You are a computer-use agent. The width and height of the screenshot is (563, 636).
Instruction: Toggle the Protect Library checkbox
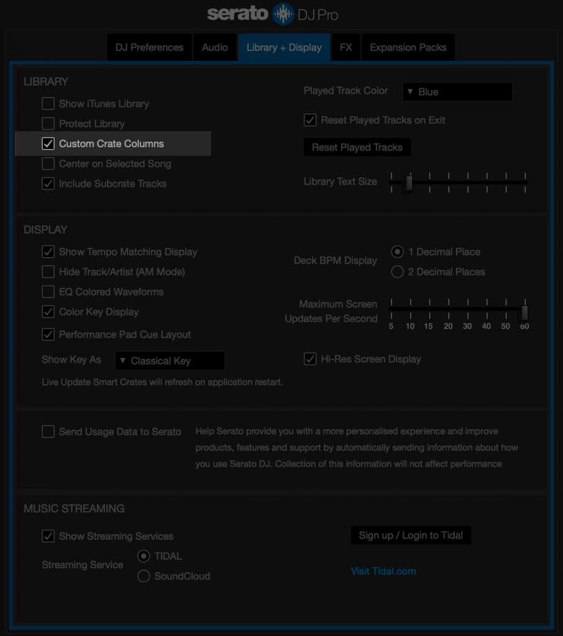48,124
